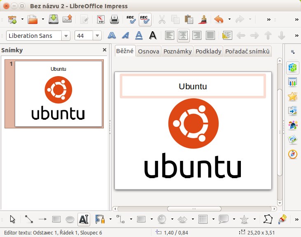Align text to the left
301x237 pixels.
170,35
